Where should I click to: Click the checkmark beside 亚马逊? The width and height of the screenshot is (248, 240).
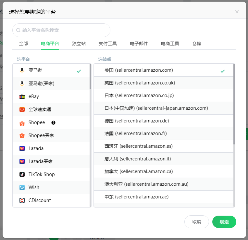[x=79, y=71]
